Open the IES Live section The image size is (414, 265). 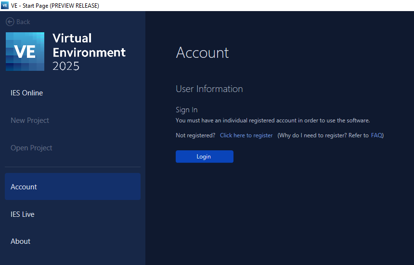click(23, 214)
